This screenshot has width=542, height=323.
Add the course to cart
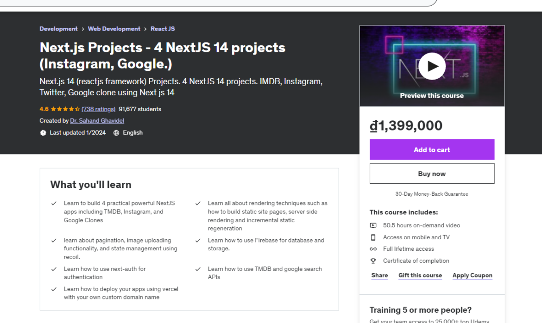432,149
